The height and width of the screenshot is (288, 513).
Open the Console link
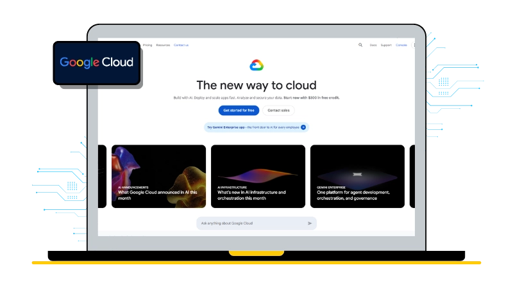tap(401, 45)
